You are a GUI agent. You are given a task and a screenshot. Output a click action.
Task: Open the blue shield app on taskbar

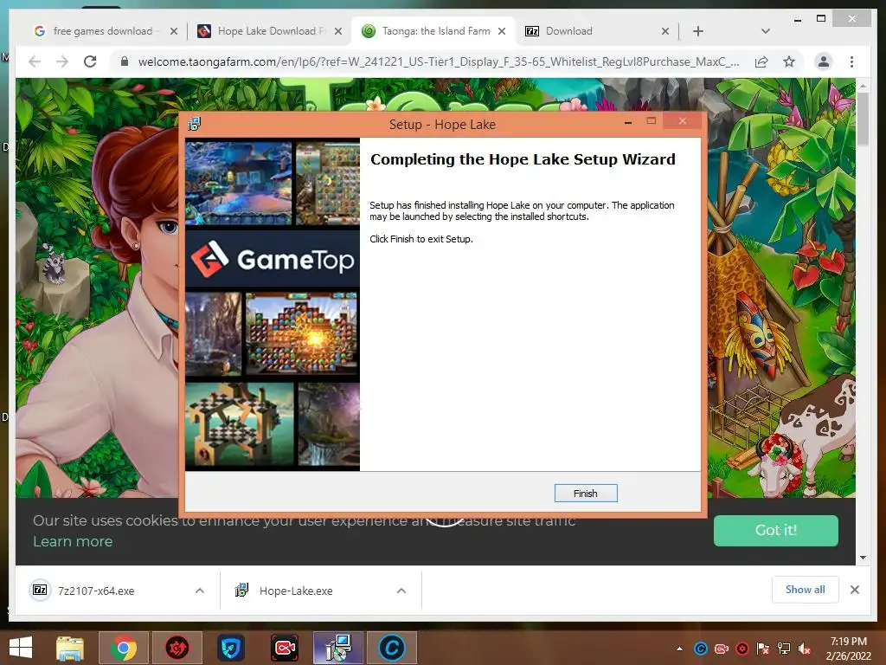[x=230, y=648]
